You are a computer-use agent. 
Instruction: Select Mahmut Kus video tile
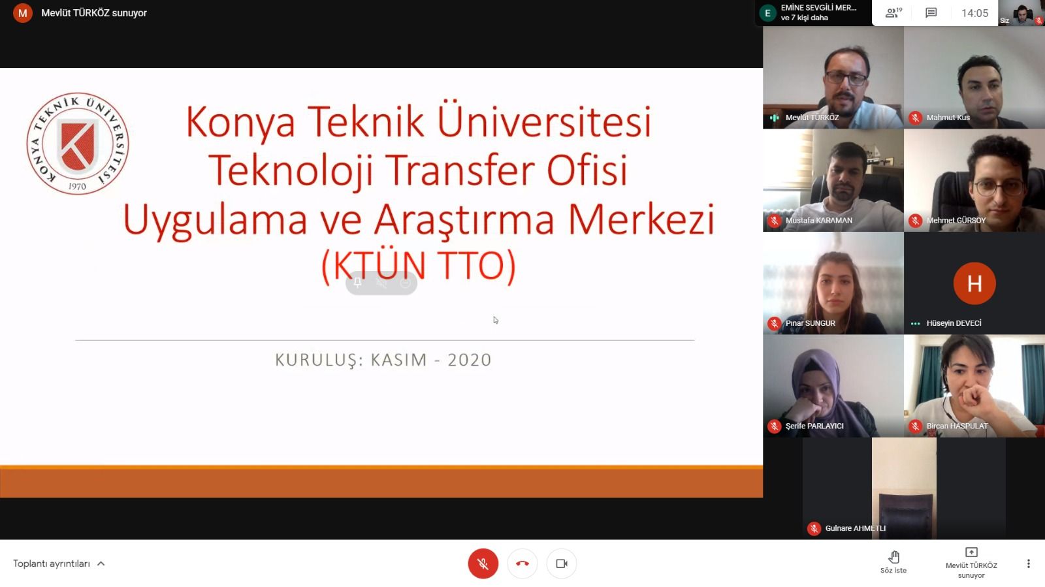tap(974, 77)
